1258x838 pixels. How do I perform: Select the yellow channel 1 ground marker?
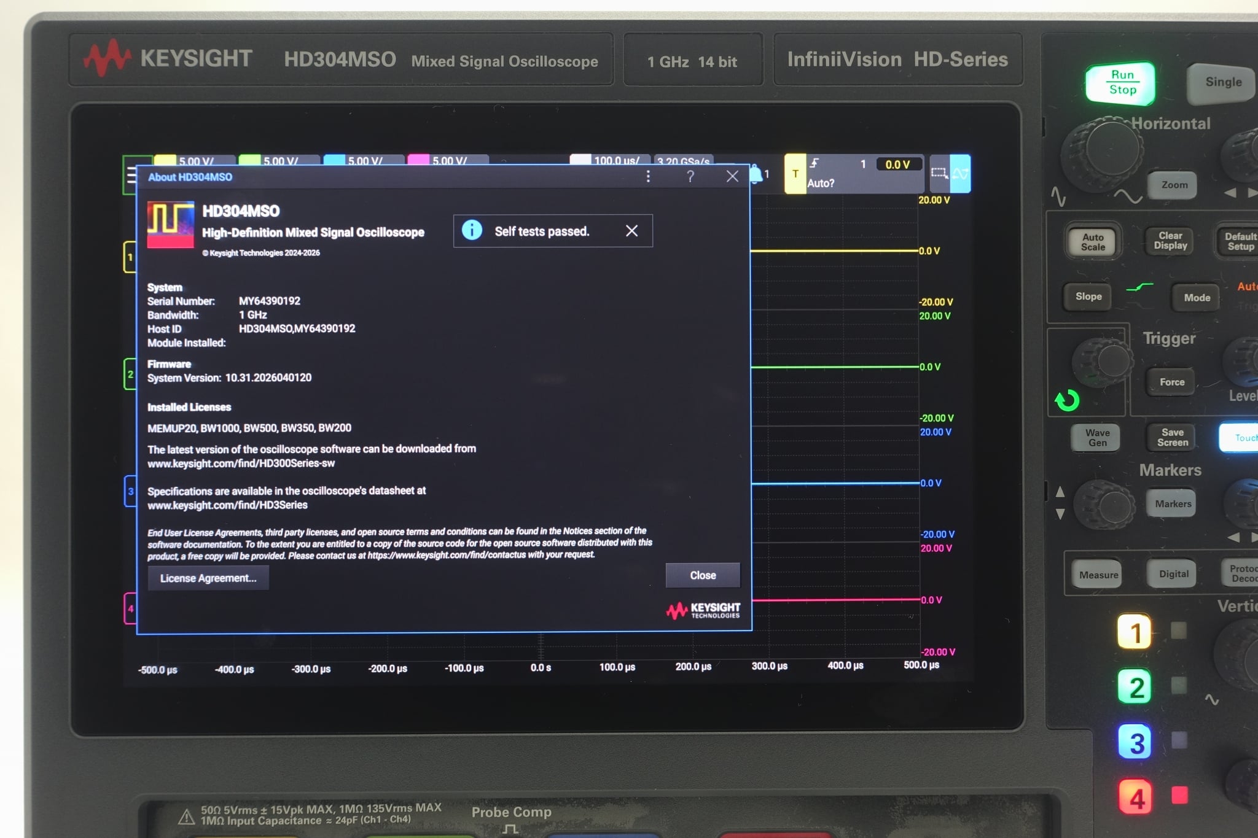pyautogui.click(x=130, y=257)
